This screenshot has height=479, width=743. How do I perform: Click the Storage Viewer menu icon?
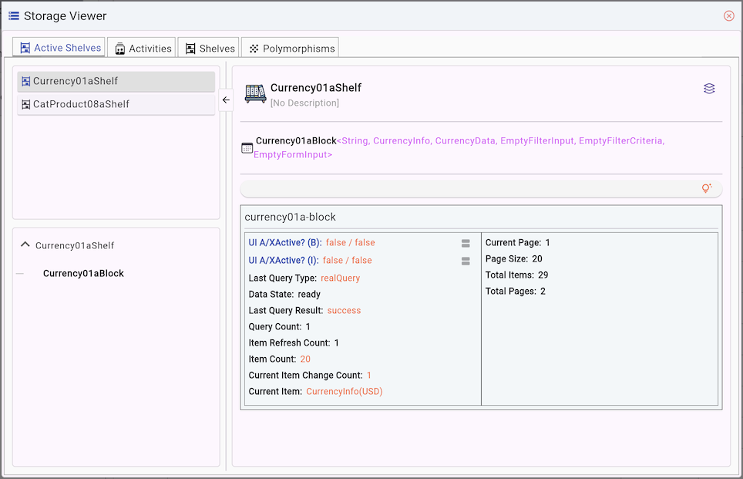tap(14, 16)
